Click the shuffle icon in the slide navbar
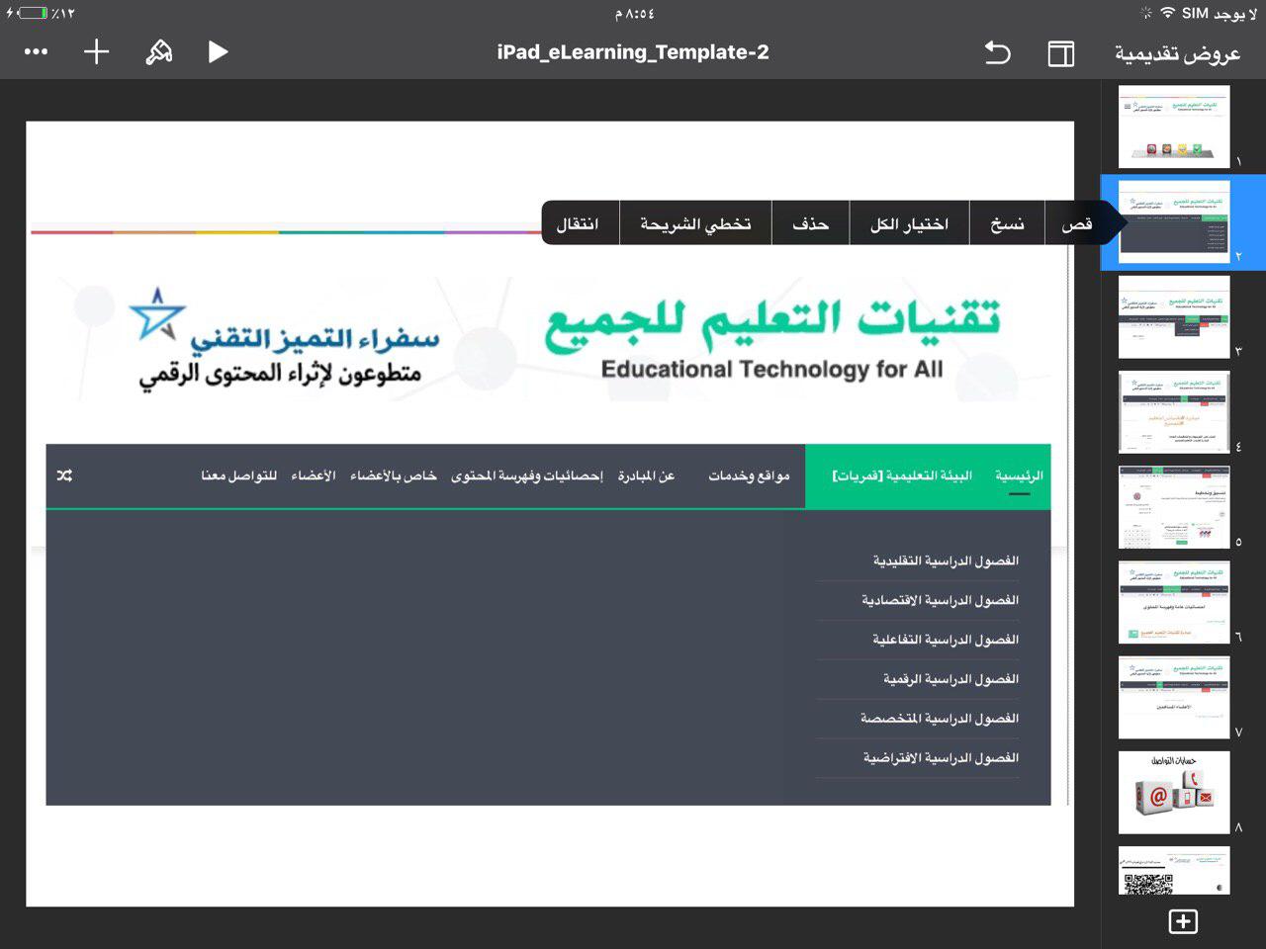 click(65, 475)
